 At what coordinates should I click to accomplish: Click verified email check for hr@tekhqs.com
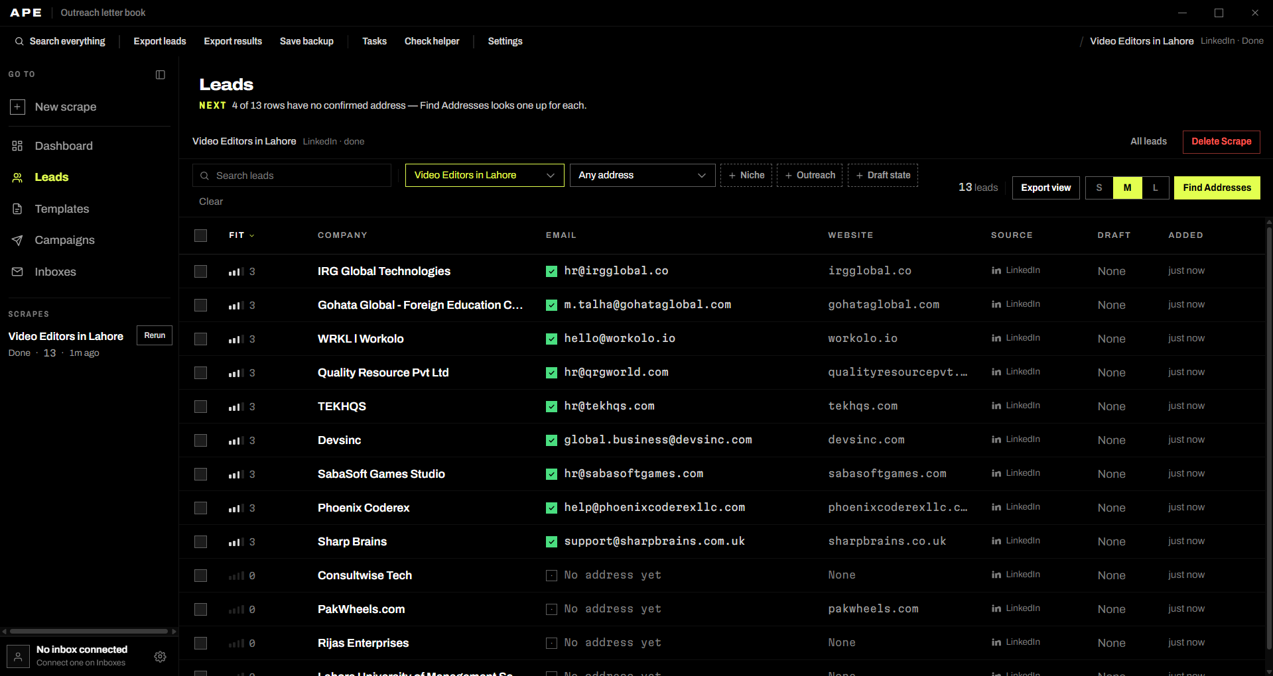[551, 406]
